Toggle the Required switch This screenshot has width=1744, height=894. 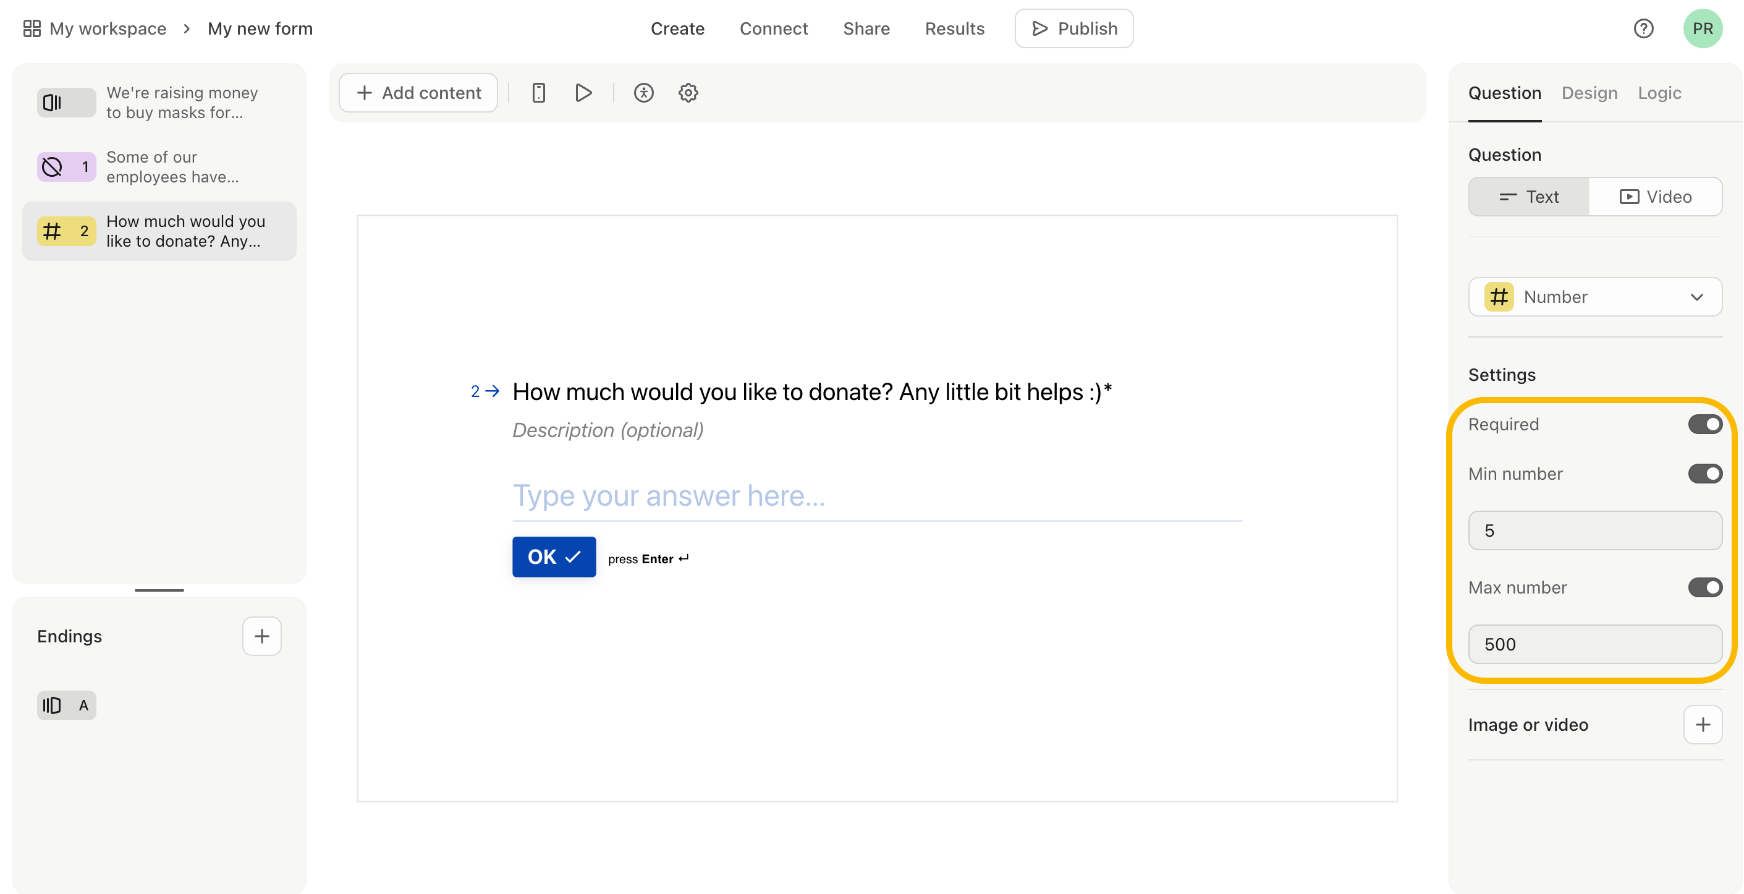(1704, 424)
